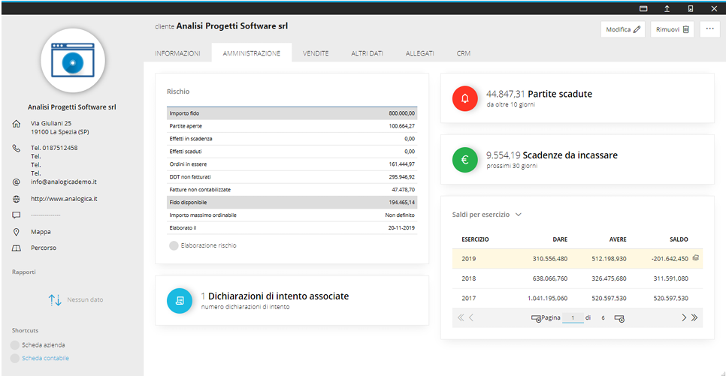This screenshot has width=726, height=376.
Task: Click the AVERE column header
Action: 618,239
